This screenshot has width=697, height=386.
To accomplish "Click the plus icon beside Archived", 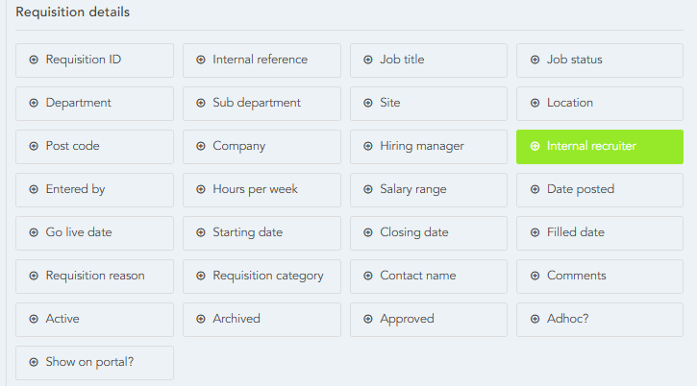I will (x=201, y=319).
